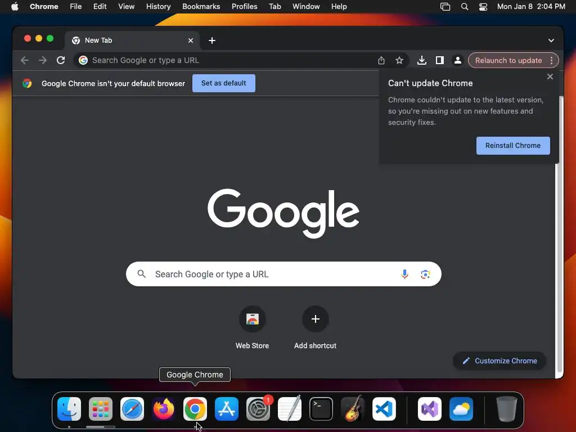Image resolution: width=576 pixels, height=432 pixels.
Task: Open the Bookmarks menu
Action: point(201,6)
